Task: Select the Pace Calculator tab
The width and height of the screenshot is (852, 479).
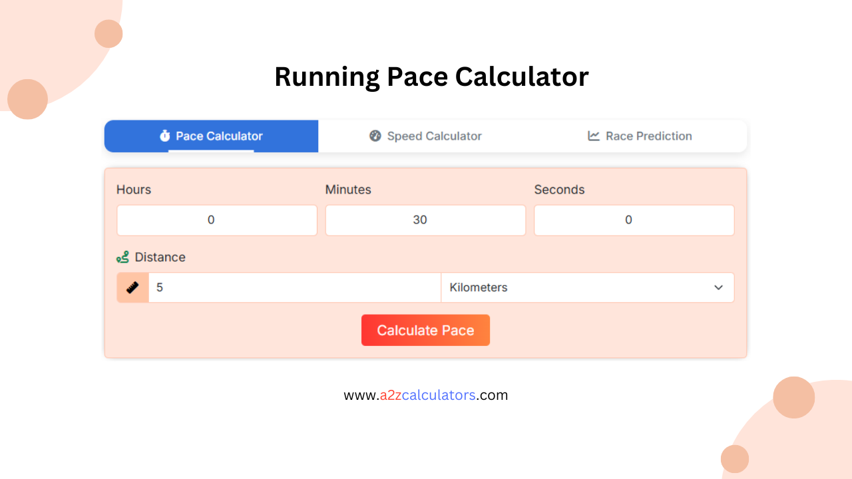Action: pos(211,136)
